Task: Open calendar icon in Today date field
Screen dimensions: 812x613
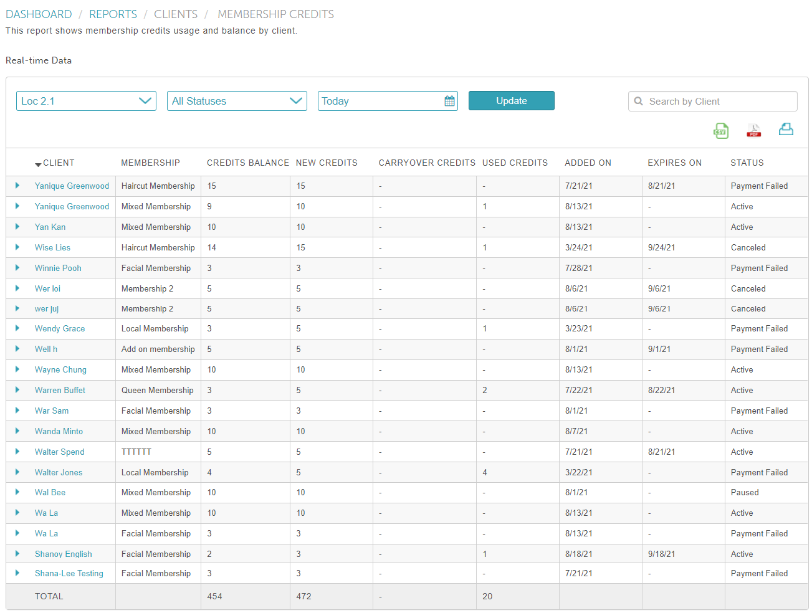Action: 449,101
